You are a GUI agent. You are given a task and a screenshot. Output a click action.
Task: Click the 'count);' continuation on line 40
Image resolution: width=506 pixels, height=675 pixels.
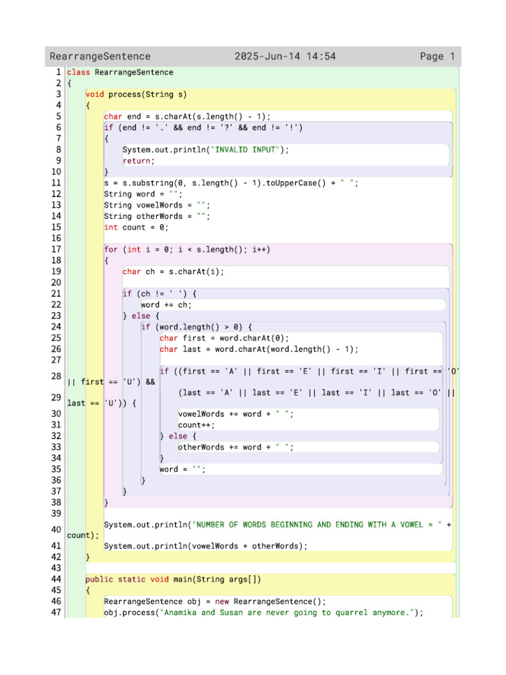pos(82,535)
